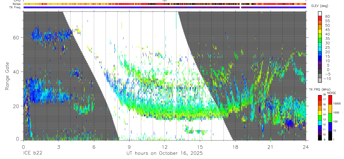Click the 'Range Gate' y-axis title
This screenshot has height=159, width=344.
[x=7, y=76]
